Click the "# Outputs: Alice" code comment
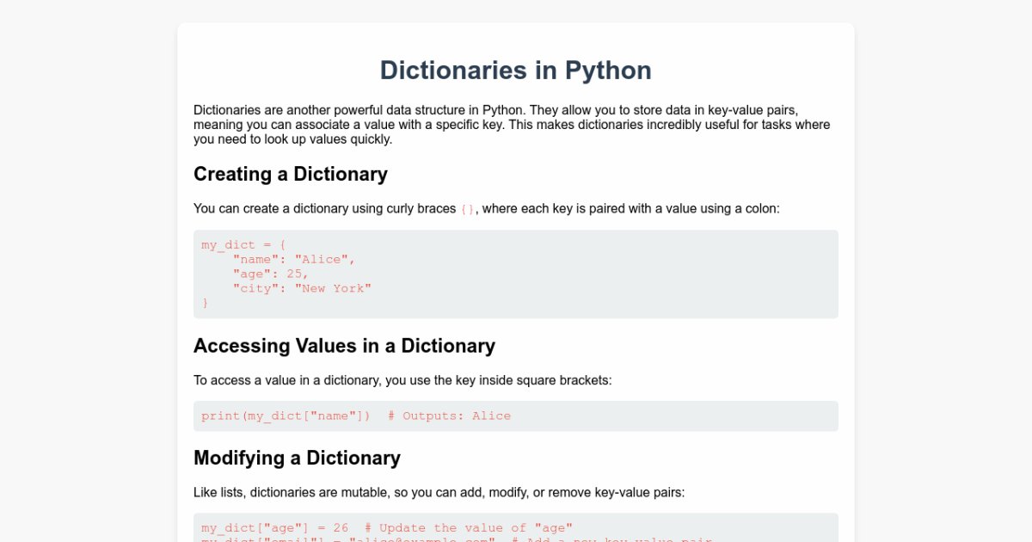The width and height of the screenshot is (1032, 542). click(449, 416)
